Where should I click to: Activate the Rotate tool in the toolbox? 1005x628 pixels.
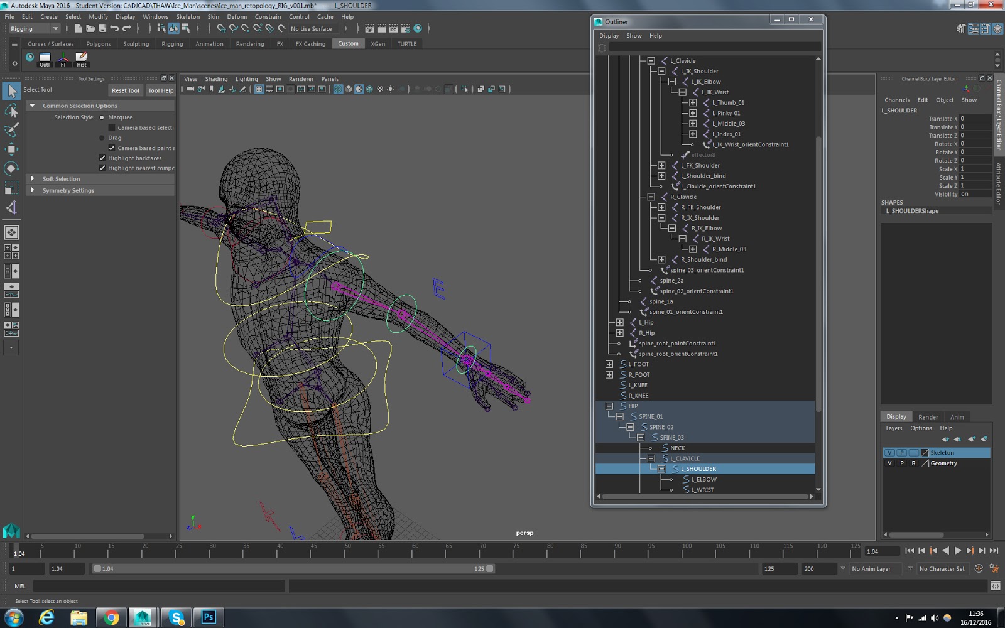click(11, 168)
